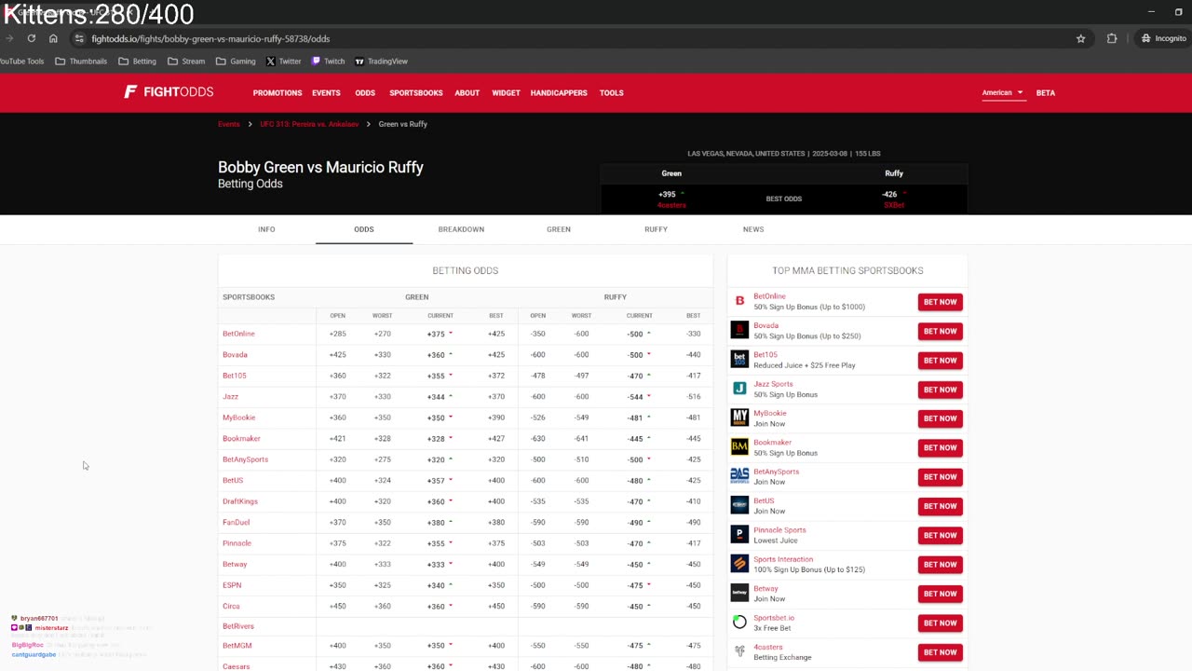Open the Handicappers nav menu
Screen dimensions: 1192x671
tap(559, 92)
